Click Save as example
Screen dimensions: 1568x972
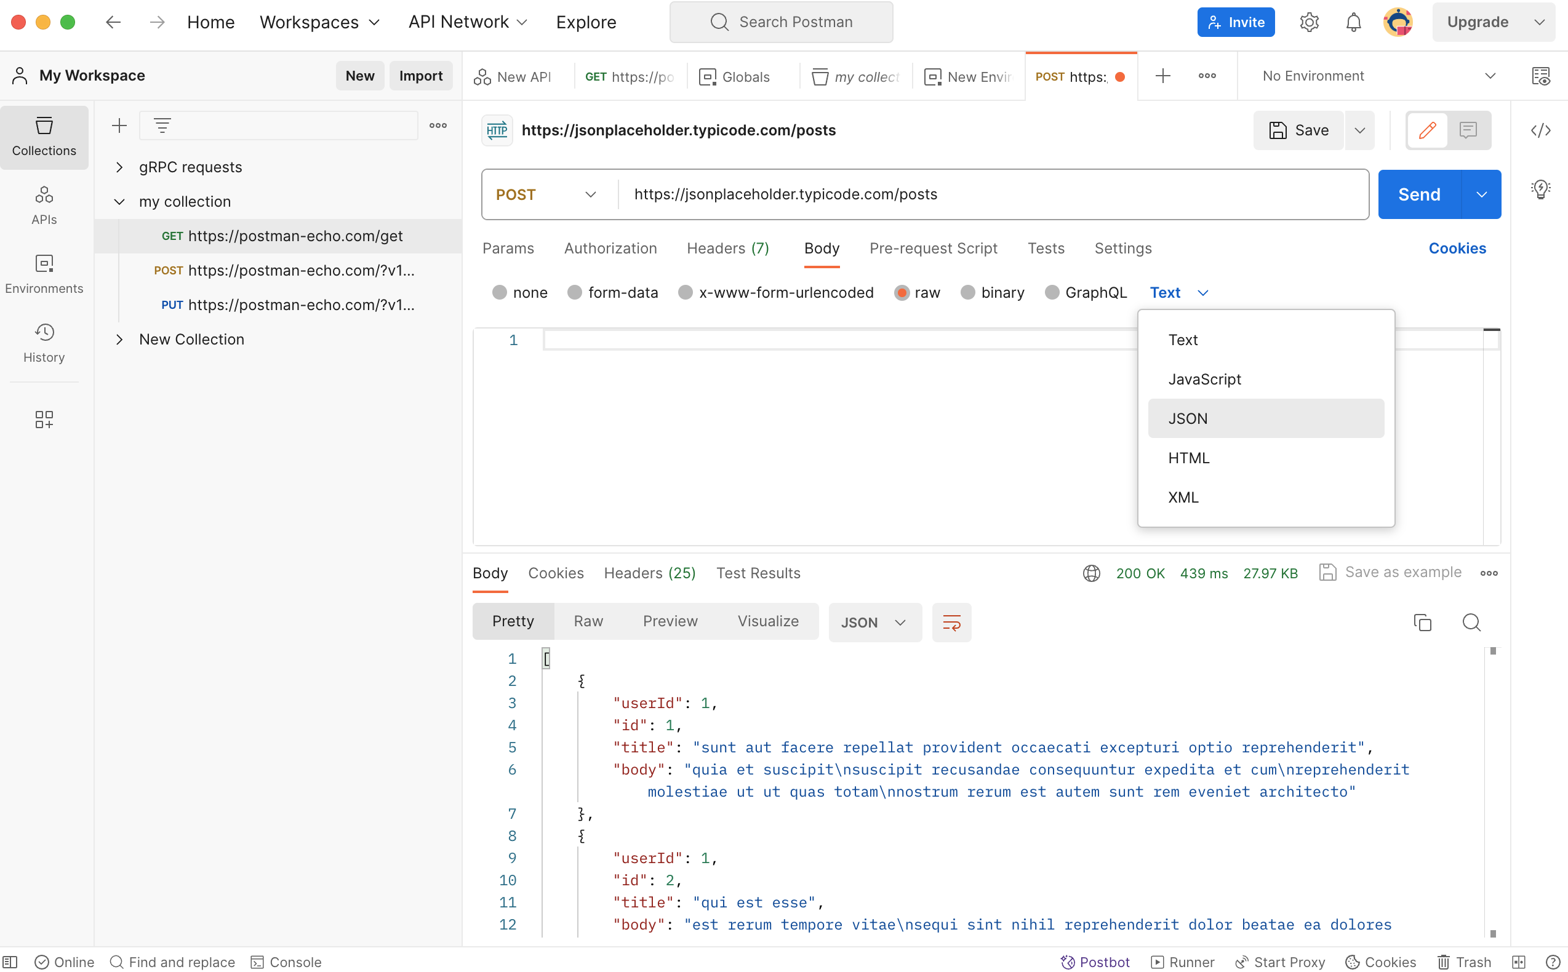click(1390, 573)
